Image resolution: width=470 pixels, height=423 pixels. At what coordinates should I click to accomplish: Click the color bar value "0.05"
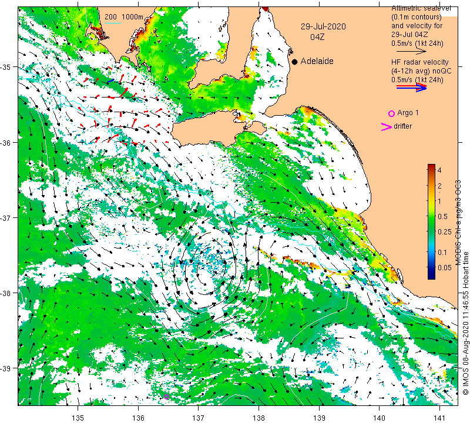(444, 268)
